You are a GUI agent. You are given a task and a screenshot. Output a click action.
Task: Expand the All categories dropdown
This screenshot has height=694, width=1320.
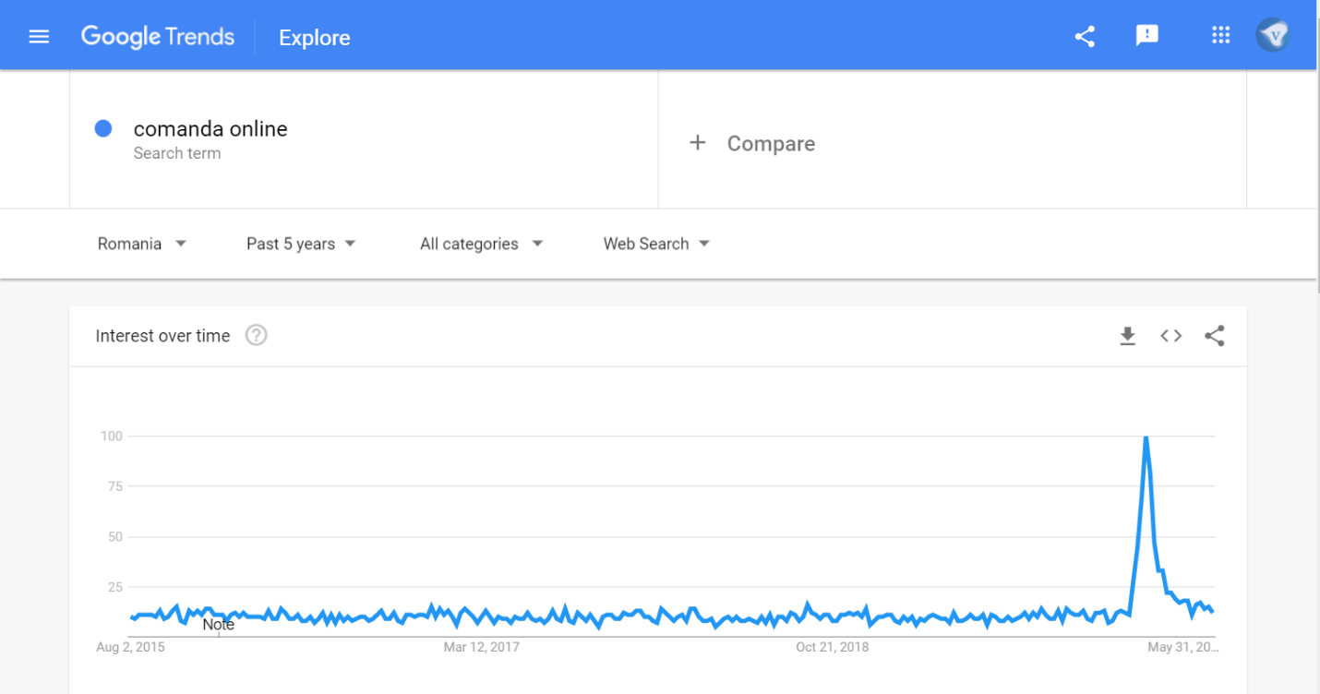pyautogui.click(x=481, y=244)
